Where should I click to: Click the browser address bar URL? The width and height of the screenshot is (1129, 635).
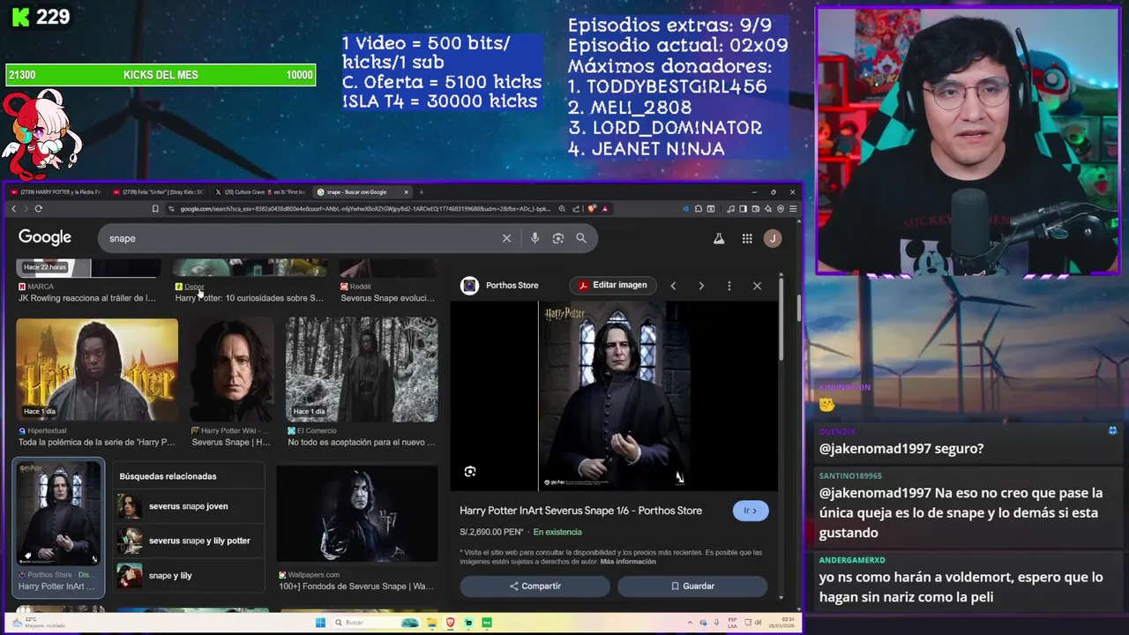[x=364, y=209]
